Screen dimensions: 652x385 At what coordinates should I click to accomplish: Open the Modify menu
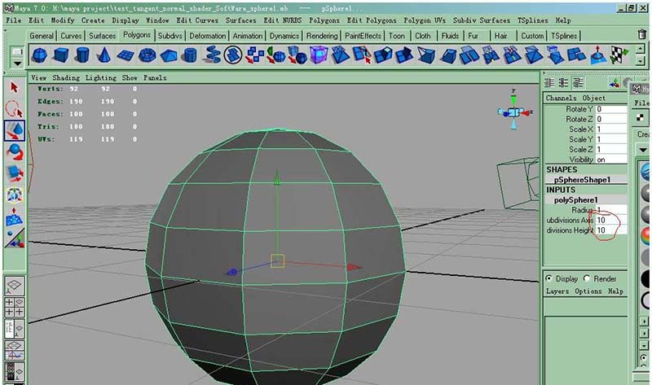pyautogui.click(x=63, y=20)
